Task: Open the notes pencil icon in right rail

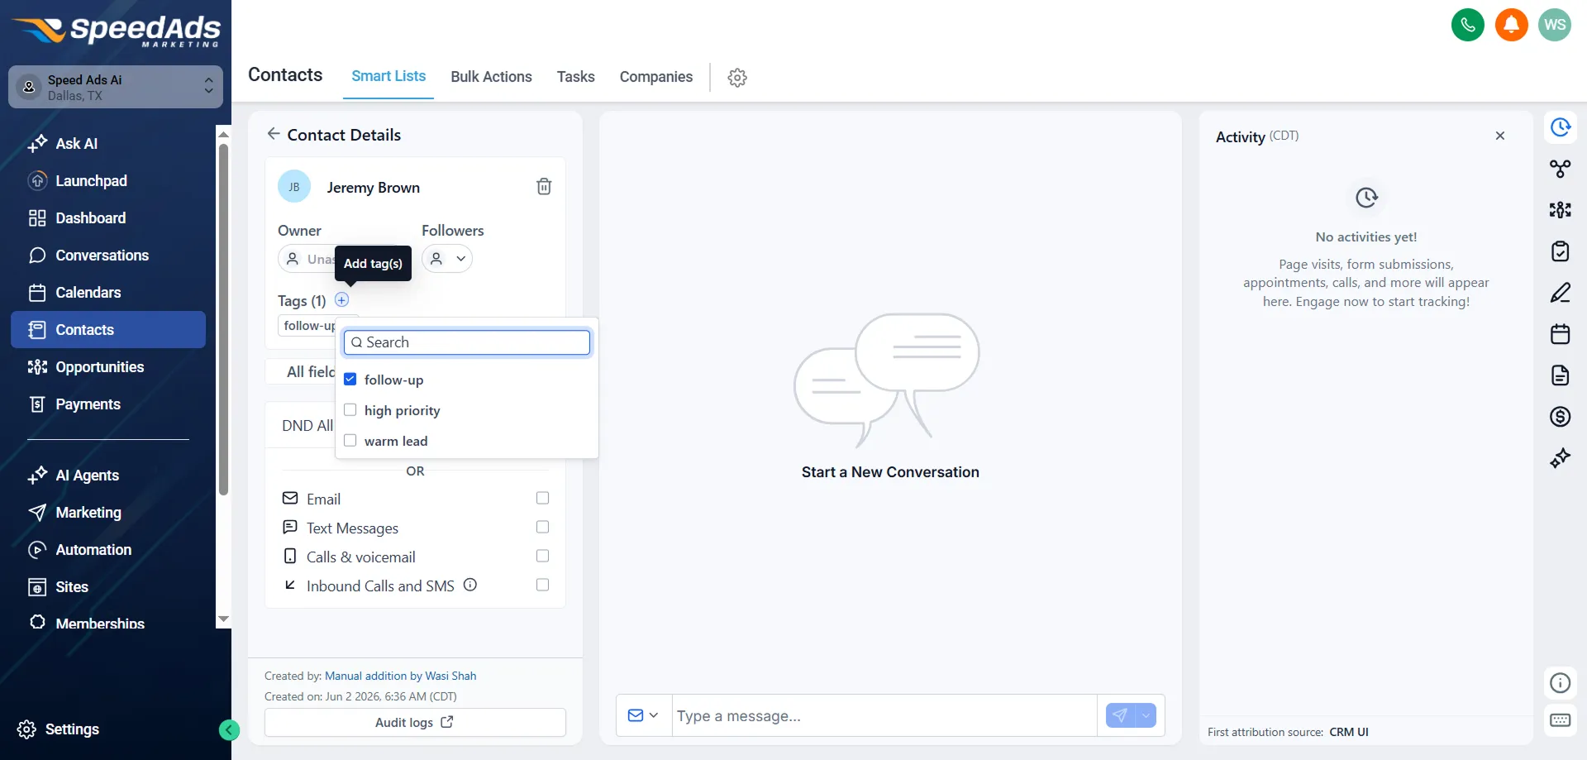Action: coord(1560,293)
